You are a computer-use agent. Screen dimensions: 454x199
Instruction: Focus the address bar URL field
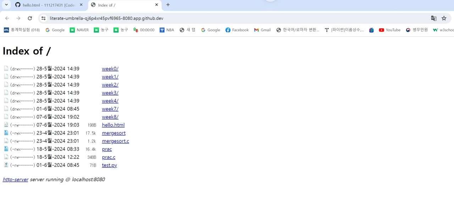(234, 18)
